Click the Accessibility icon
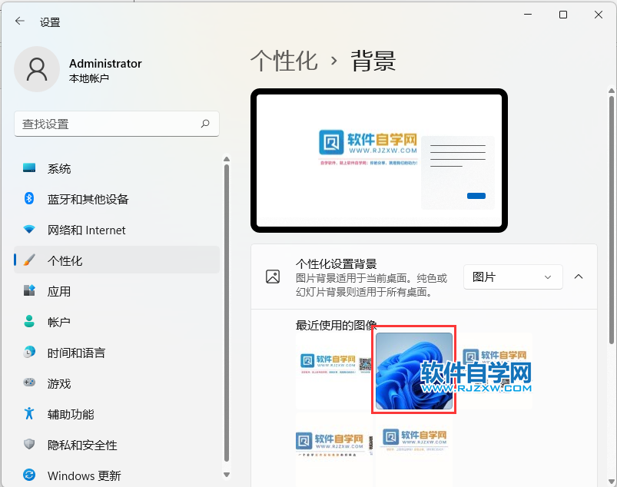 coord(29,414)
